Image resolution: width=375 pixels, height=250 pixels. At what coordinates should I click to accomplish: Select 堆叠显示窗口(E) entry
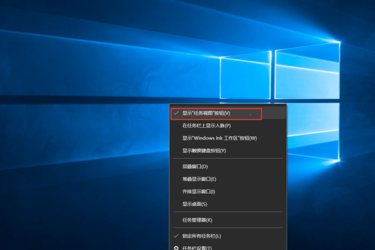228,179
